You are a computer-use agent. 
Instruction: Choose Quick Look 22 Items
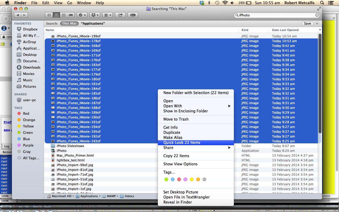click(196, 143)
